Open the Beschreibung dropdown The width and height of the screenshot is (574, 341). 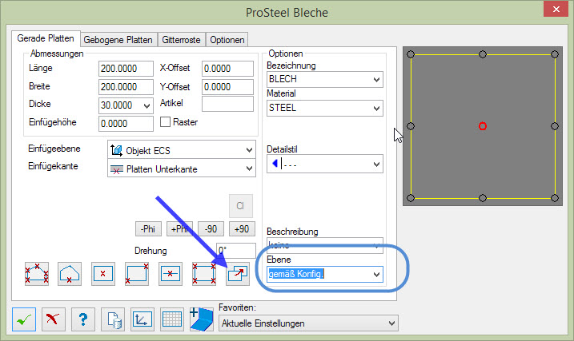[325, 246]
